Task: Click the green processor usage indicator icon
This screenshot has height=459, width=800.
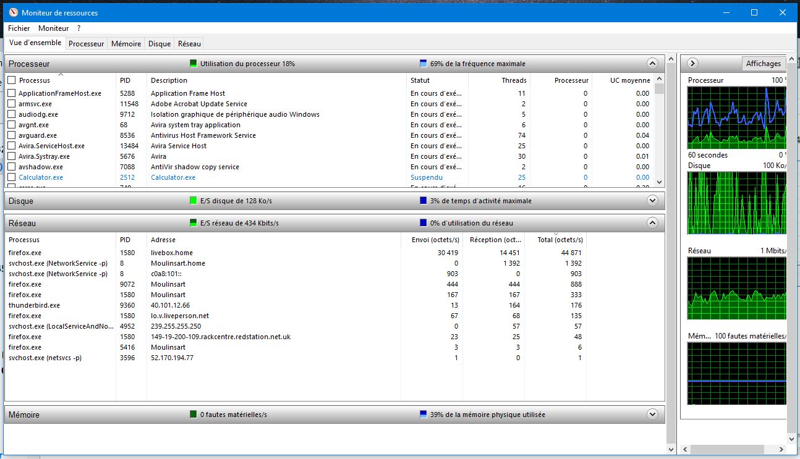Action: [193, 64]
